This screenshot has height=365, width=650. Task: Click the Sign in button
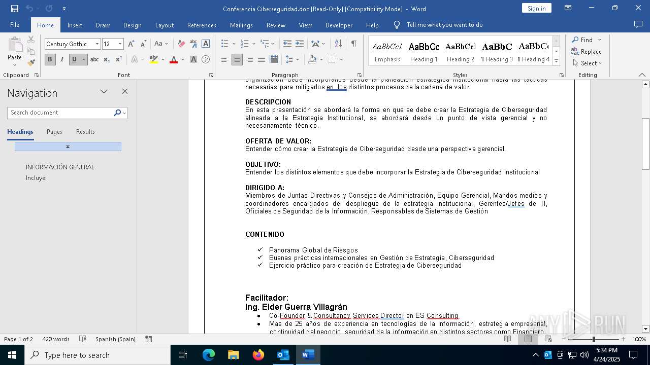(x=536, y=8)
